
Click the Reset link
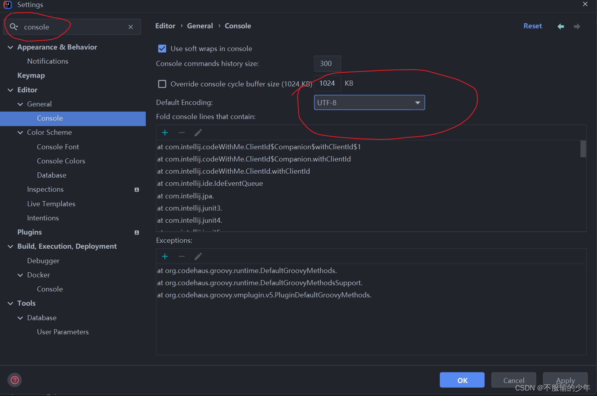pyautogui.click(x=533, y=26)
